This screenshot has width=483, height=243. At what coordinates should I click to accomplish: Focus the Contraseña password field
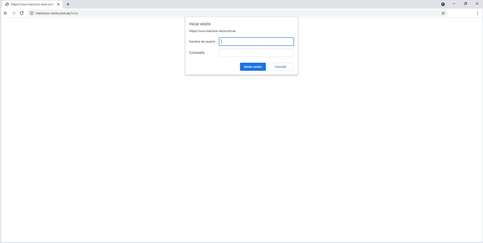[x=256, y=53]
